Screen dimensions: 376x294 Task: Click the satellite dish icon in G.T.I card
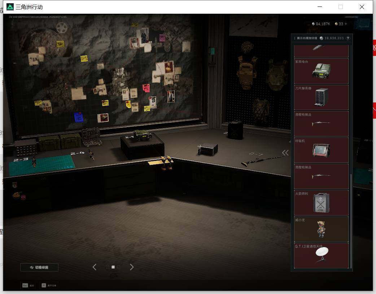pos(322,254)
